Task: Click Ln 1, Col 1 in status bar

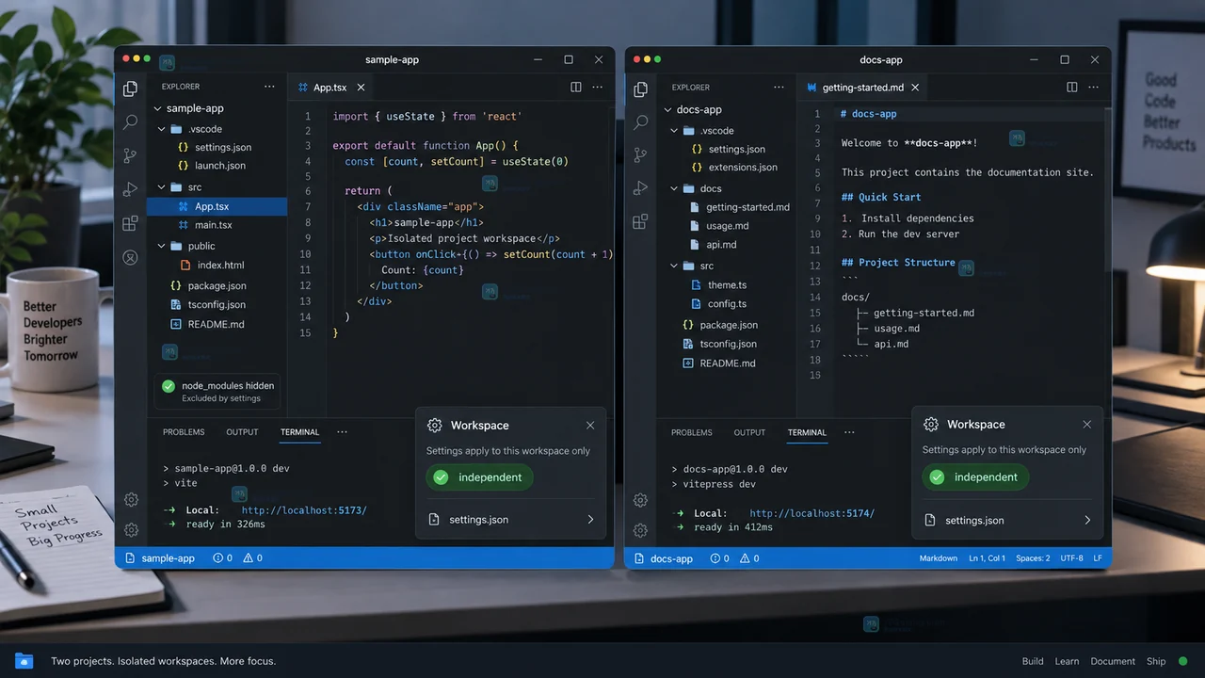Action: (988, 558)
